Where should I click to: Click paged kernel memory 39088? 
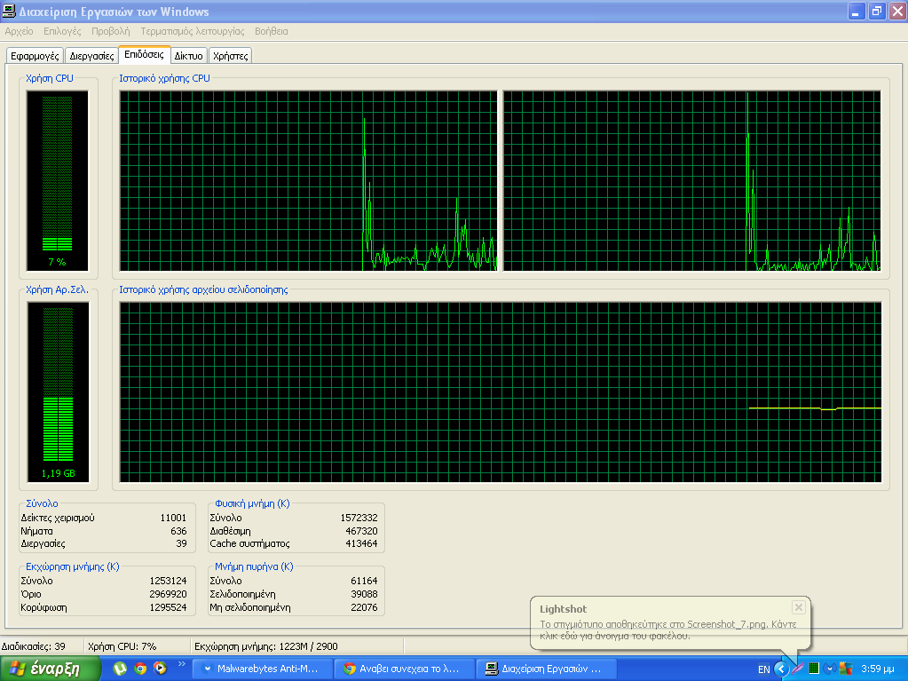click(364, 594)
